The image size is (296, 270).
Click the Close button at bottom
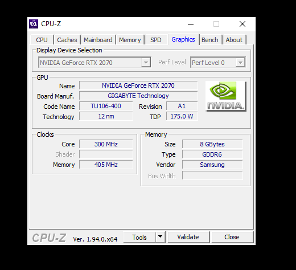232,237
